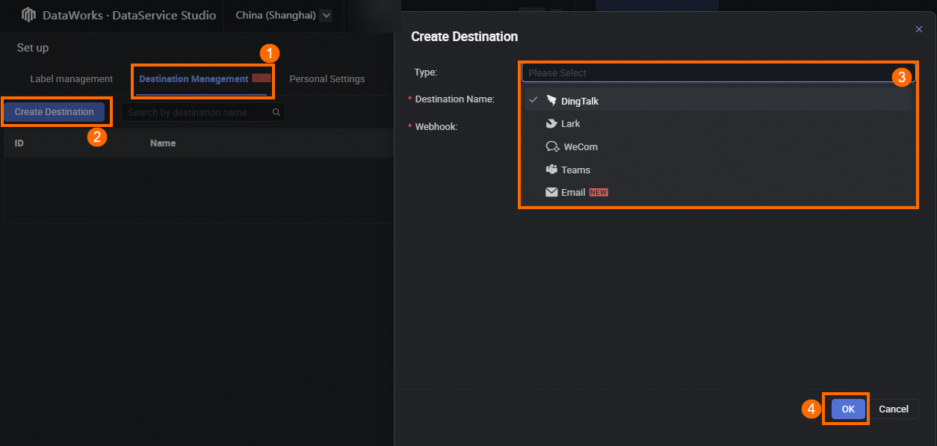Switch to Personal Settings tab
The height and width of the screenshot is (446, 937).
pos(327,78)
